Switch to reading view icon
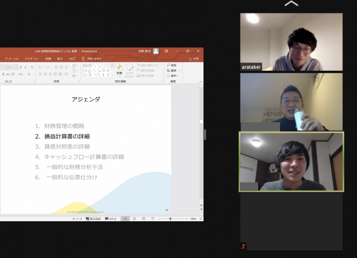Image resolution: width=357 pixels, height=258 pixels. pos(143,218)
